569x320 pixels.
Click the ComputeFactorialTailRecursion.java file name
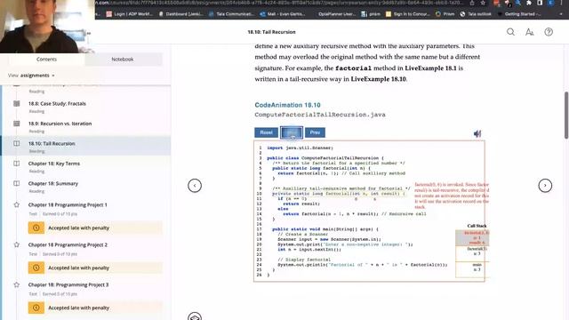pos(320,115)
